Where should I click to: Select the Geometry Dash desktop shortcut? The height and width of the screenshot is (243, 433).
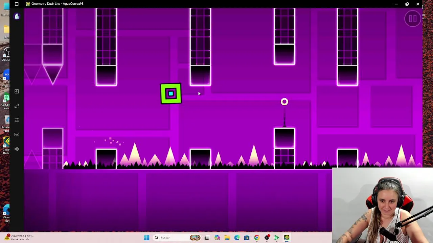(6, 146)
